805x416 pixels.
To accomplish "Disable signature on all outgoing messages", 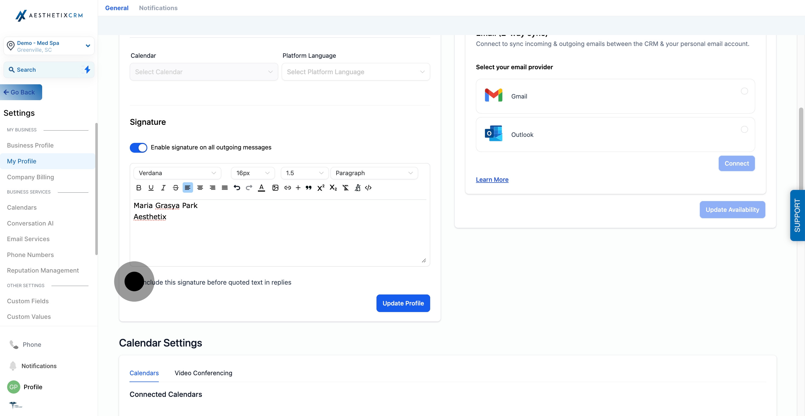I will point(139,148).
